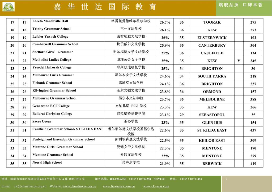Click the green logo in the header
This screenshot has height=192, width=272.
click(x=8, y=7)
